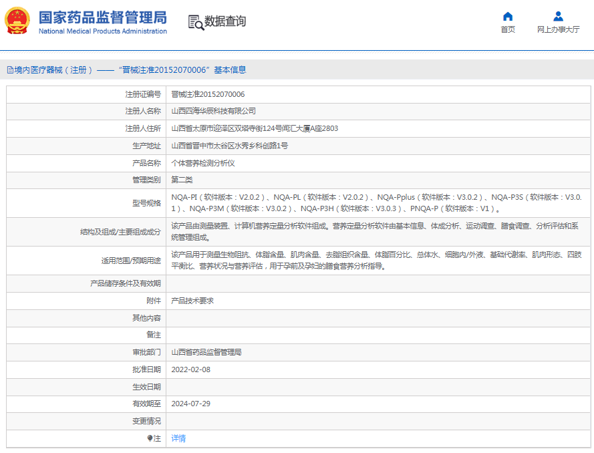Image resolution: width=594 pixels, height=453 pixels.
Task: Click the 产品储存条件及有效期 label
Action: [126, 284]
